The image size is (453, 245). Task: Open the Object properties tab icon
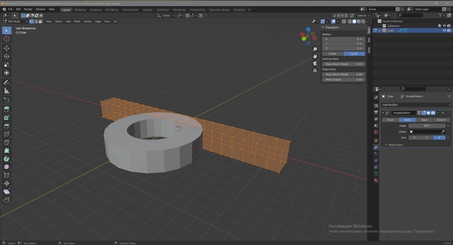point(376,140)
